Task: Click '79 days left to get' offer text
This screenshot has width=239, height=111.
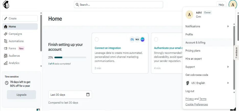Action: [20, 82]
